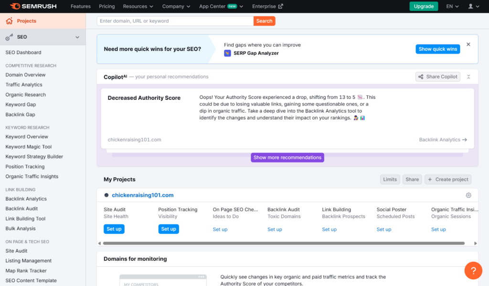Open the Features menu item
489x286 pixels.
point(80,6)
